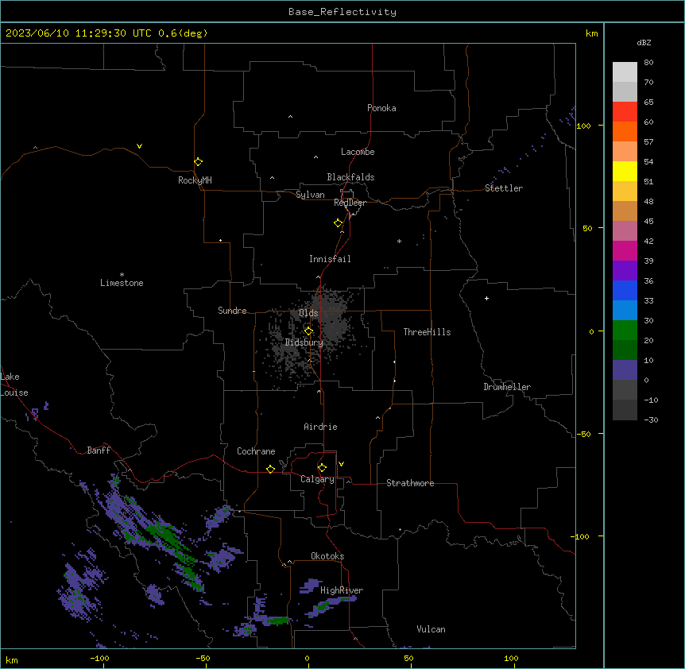Image resolution: width=685 pixels, height=669 pixels.
Task: Click the Airdrie label
Action: tap(320, 427)
